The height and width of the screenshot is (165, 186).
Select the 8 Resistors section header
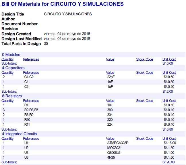click(12, 96)
